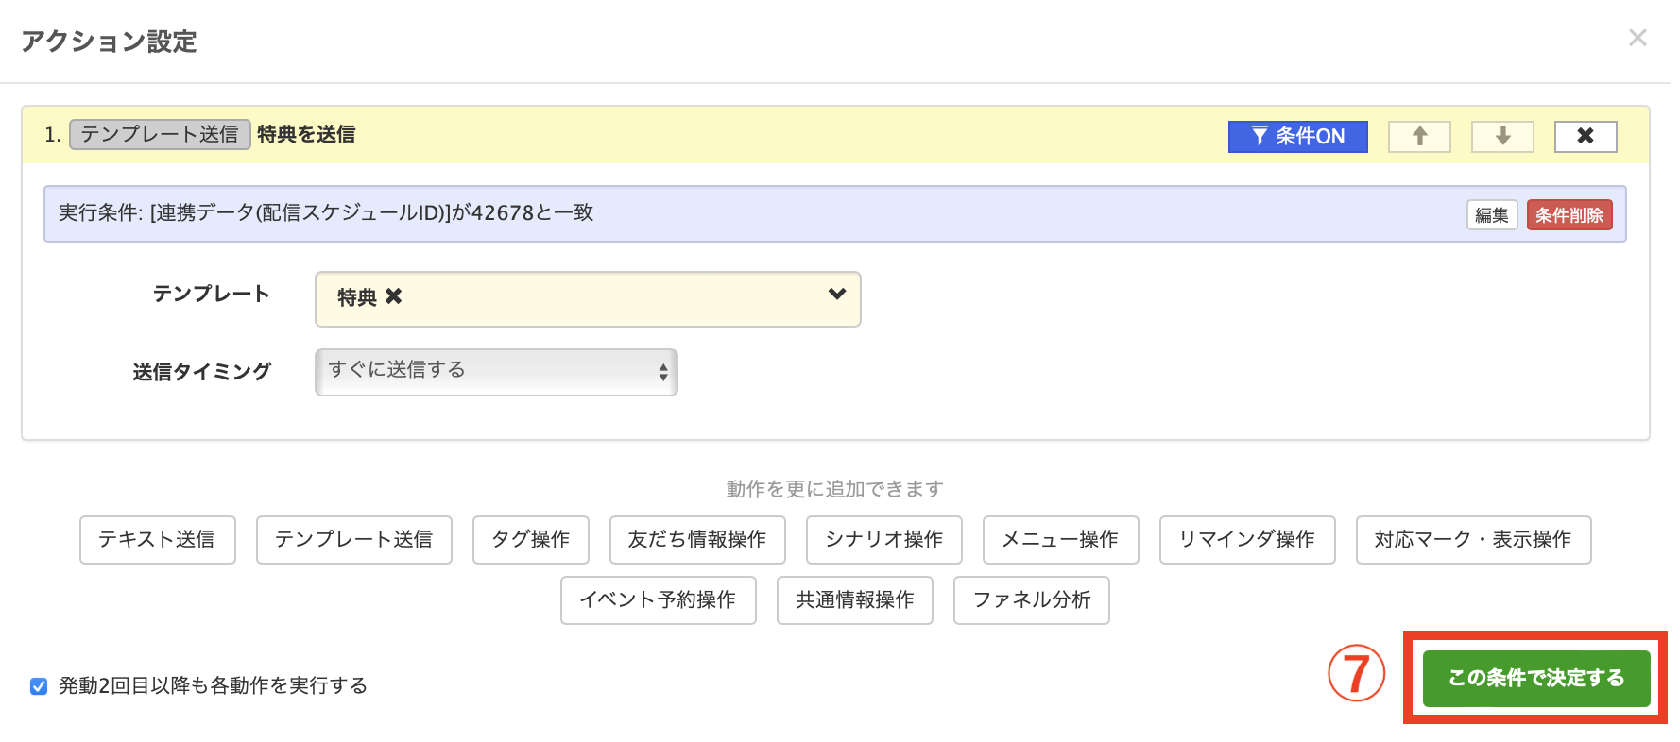Click the 送信タイミング field label
This screenshot has height=742, width=1680.
[x=201, y=372]
